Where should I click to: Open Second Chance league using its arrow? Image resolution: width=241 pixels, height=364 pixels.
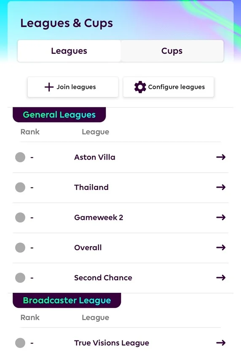coord(221,277)
